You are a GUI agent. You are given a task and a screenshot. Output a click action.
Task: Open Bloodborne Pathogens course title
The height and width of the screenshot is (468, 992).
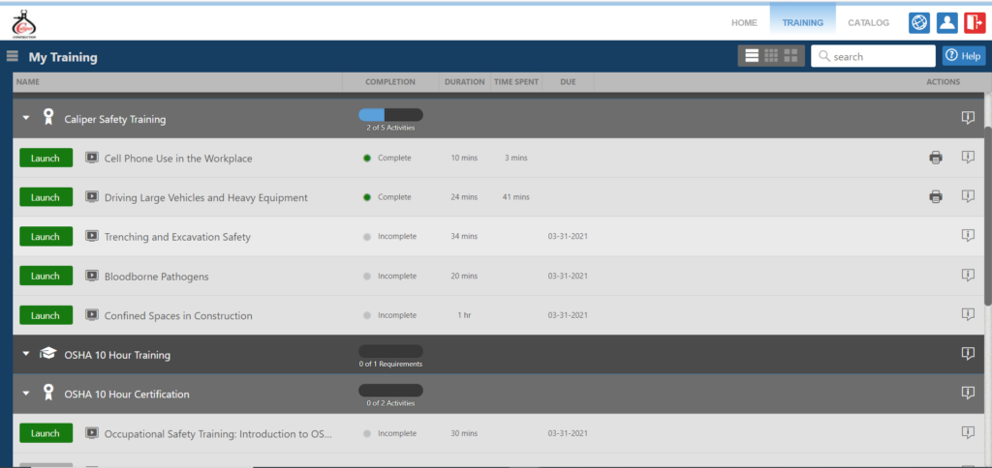[x=156, y=277]
